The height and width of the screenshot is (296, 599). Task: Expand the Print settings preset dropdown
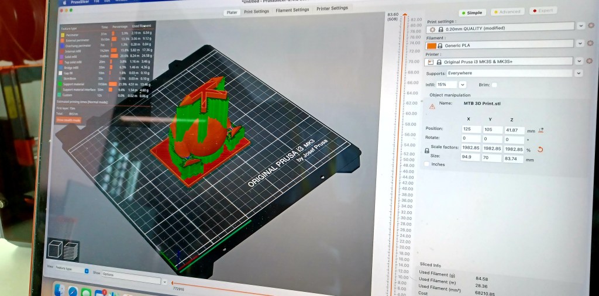click(580, 26)
